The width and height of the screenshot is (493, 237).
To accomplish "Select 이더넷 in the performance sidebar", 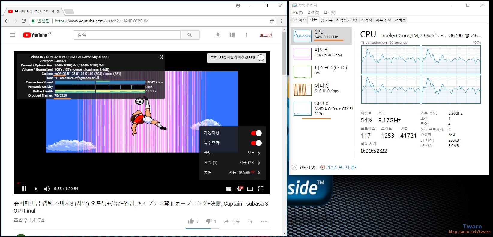I will tap(321, 90).
